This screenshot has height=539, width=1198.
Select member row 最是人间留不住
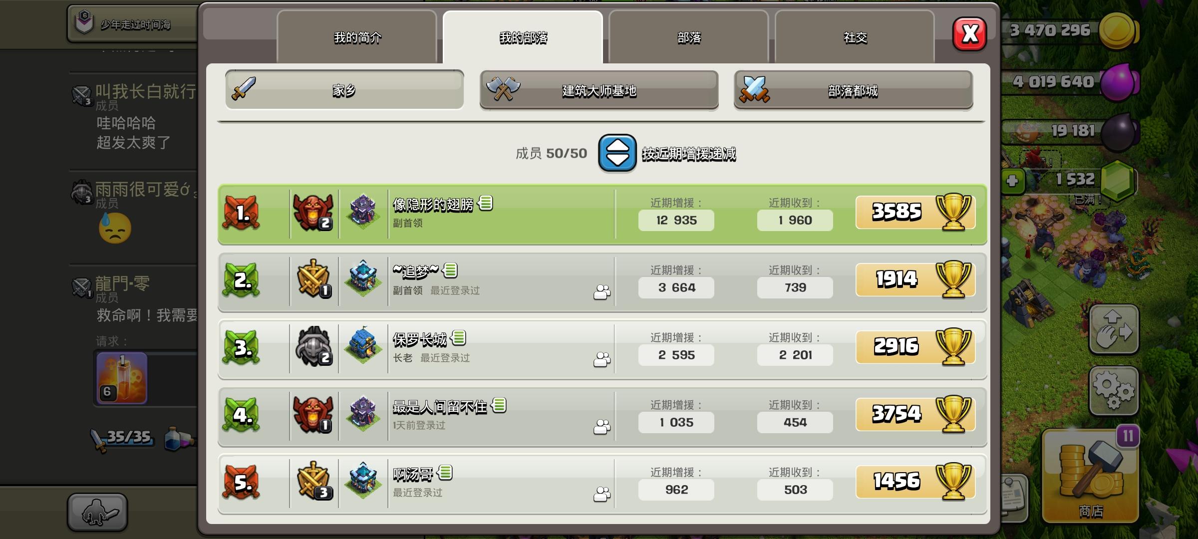coord(602,416)
